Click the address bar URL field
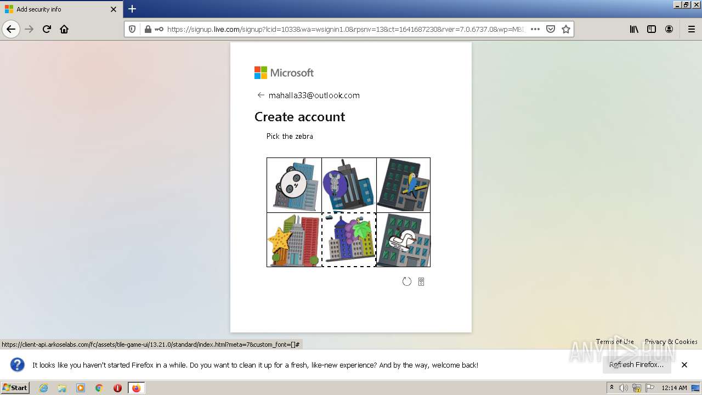Viewport: 702px width, 395px height. click(x=346, y=29)
